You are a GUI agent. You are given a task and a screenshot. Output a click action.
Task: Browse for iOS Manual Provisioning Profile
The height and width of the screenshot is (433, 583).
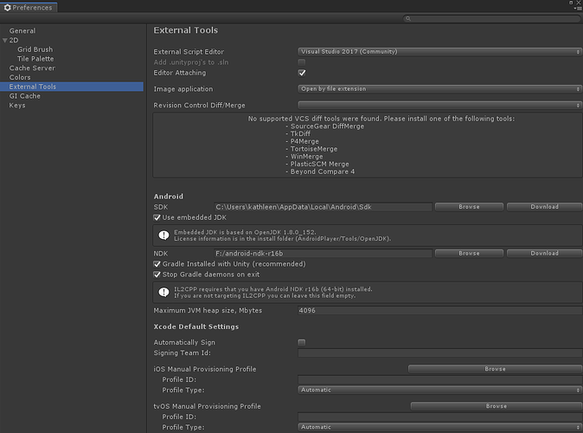[x=495, y=369]
